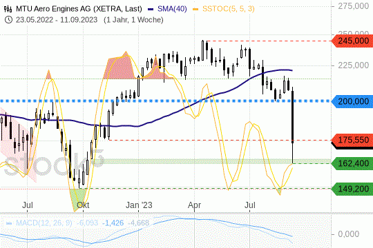Click the 225,000 axis value

[x=354, y=65]
